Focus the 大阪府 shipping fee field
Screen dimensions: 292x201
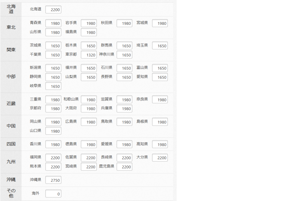coord(89,109)
